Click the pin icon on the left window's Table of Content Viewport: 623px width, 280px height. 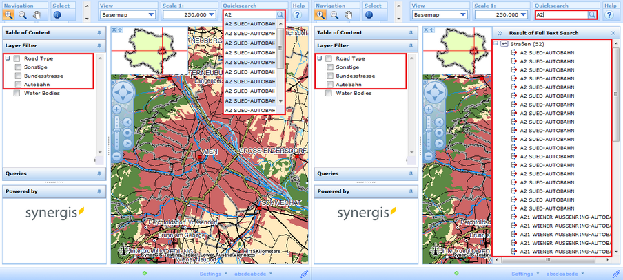click(x=99, y=32)
